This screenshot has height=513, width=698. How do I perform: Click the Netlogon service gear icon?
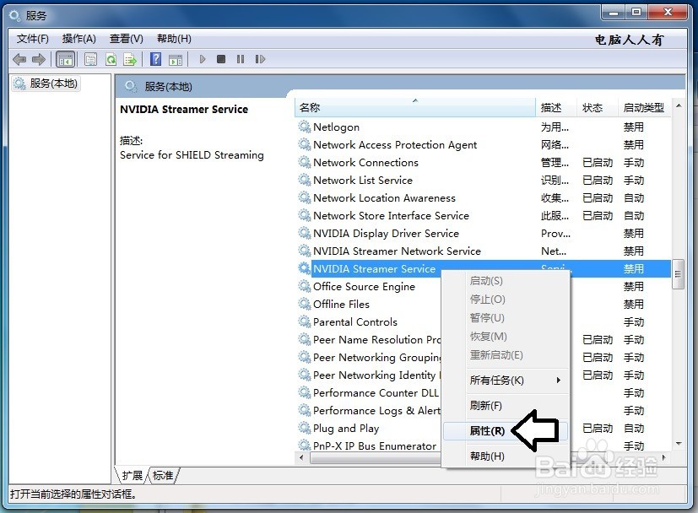click(305, 127)
